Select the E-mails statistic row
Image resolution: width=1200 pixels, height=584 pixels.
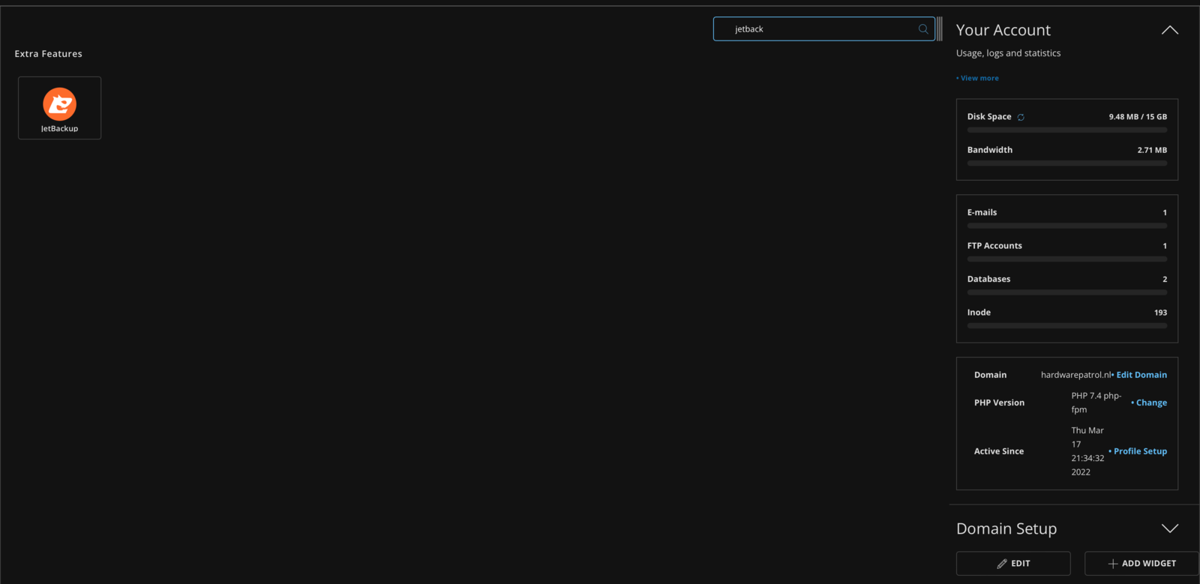pos(1066,213)
